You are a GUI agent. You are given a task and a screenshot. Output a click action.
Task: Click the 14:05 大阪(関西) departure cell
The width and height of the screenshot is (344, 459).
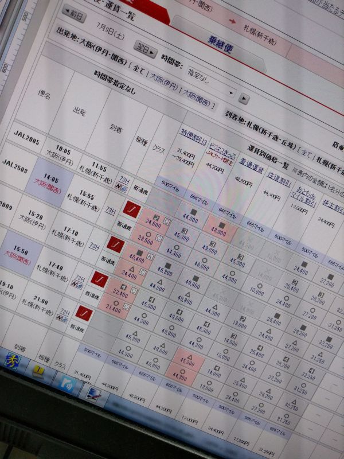click(49, 182)
